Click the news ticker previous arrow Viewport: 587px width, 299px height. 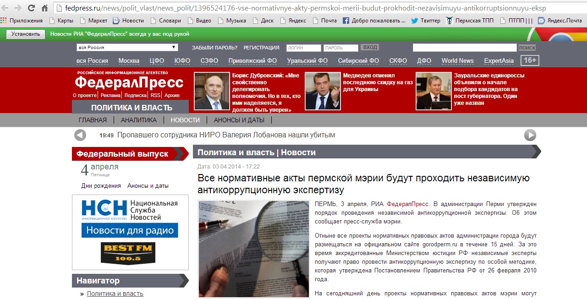(x=80, y=135)
